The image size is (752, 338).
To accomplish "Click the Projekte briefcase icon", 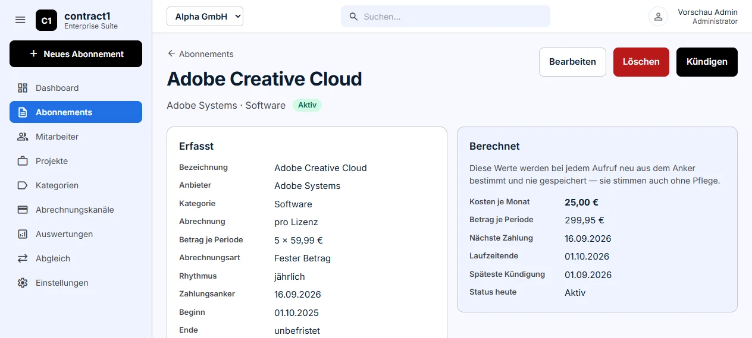I will coord(23,161).
